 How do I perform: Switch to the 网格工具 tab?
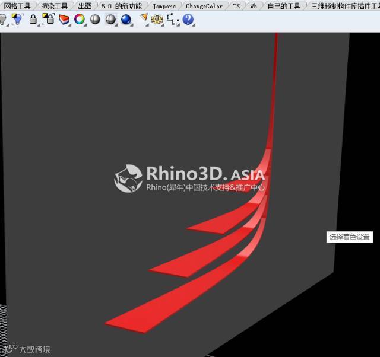pyautogui.click(x=17, y=6)
